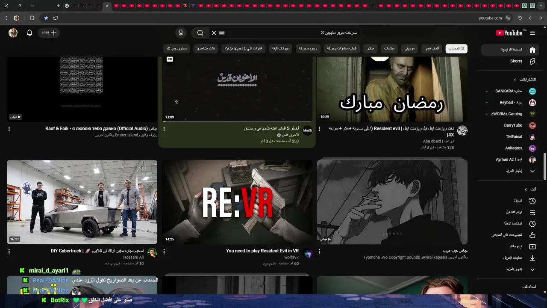Open the notifications bell

point(29,33)
